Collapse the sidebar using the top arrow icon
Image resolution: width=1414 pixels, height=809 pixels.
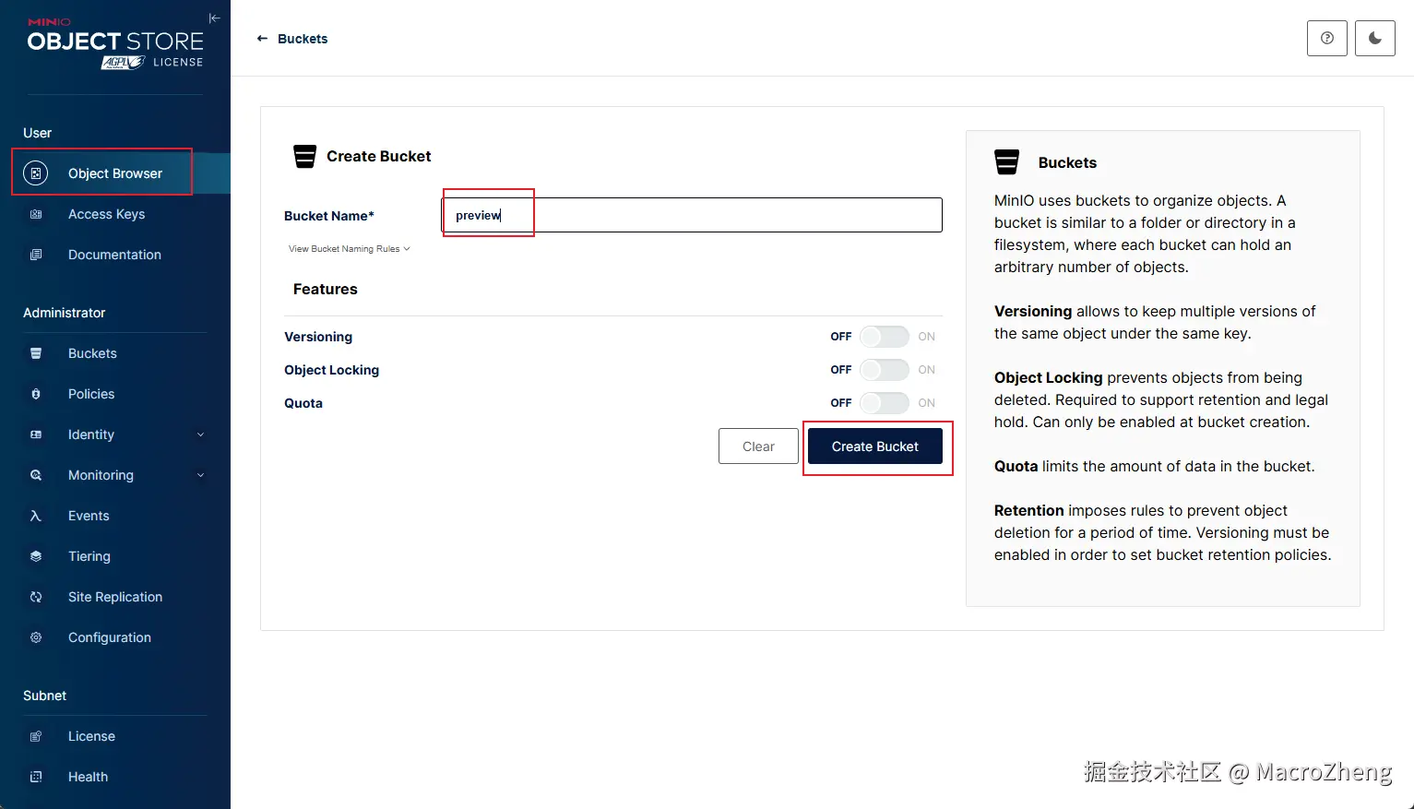(x=214, y=18)
